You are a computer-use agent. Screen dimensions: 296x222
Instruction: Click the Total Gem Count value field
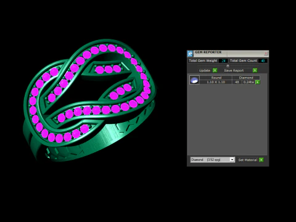pyautogui.click(x=263, y=60)
